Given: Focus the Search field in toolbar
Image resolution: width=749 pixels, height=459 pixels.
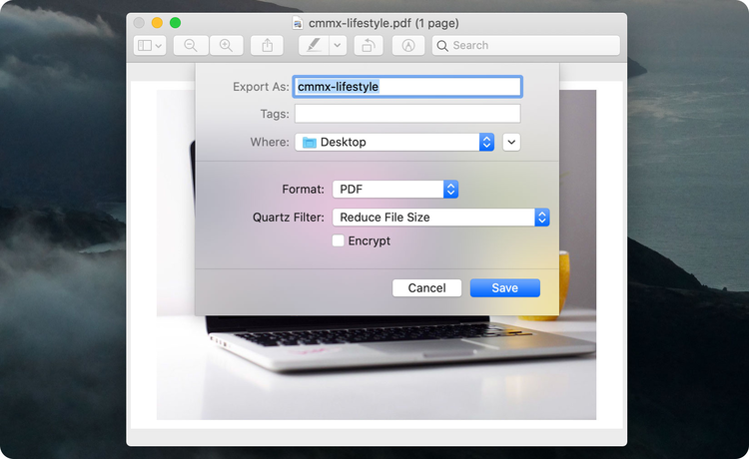Looking at the screenshot, I should 526,45.
